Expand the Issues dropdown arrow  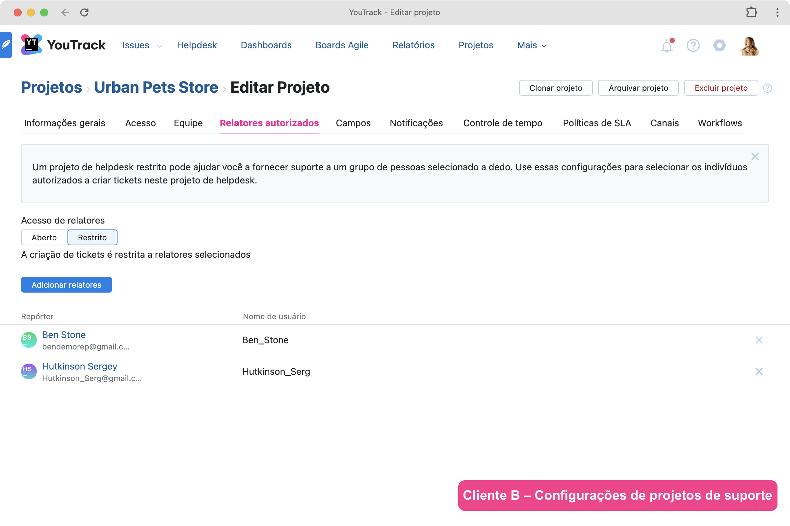(159, 46)
